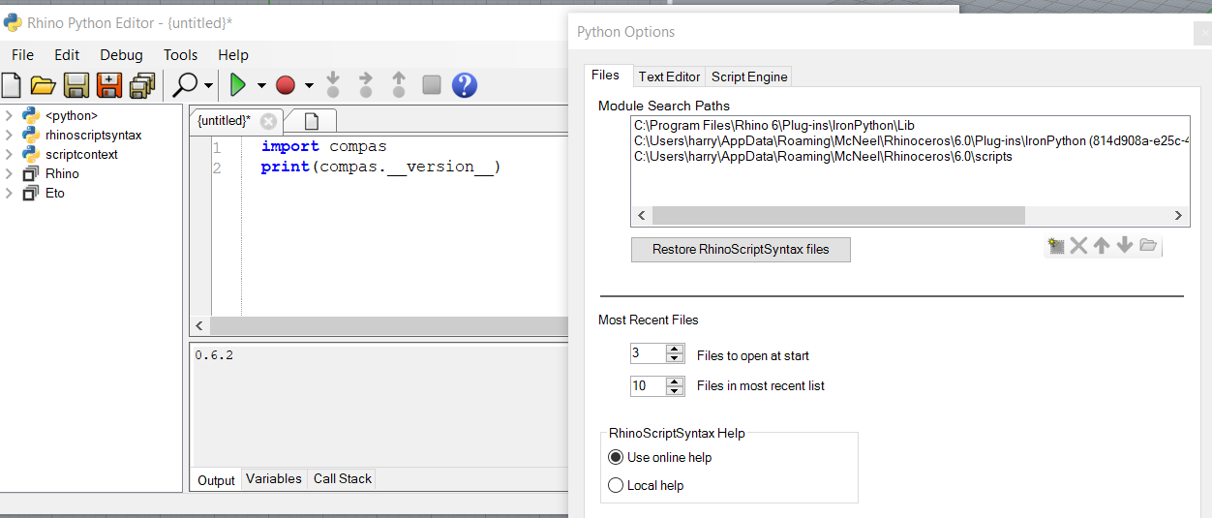Open dropdown arrow beside run button
This screenshot has width=1212, height=518.
(260, 85)
